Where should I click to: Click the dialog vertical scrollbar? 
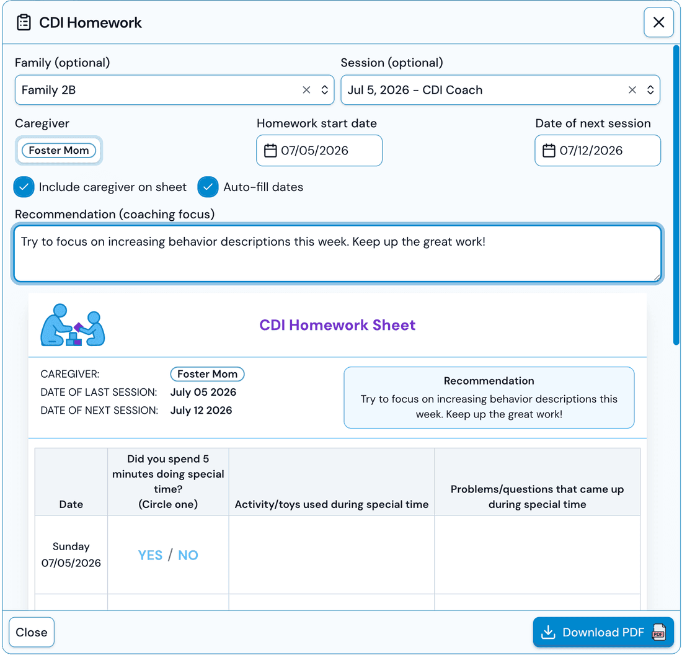[676, 195]
